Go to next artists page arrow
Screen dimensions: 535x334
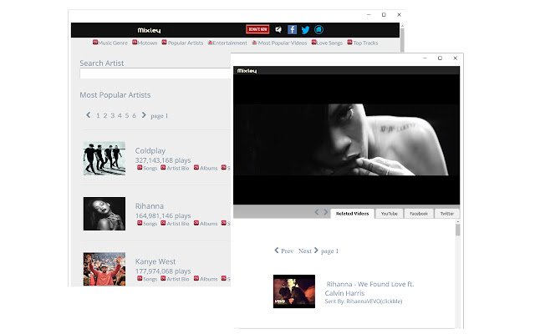click(x=144, y=115)
